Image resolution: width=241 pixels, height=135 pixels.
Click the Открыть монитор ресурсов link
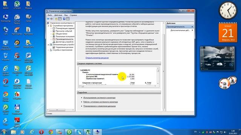point(97,58)
